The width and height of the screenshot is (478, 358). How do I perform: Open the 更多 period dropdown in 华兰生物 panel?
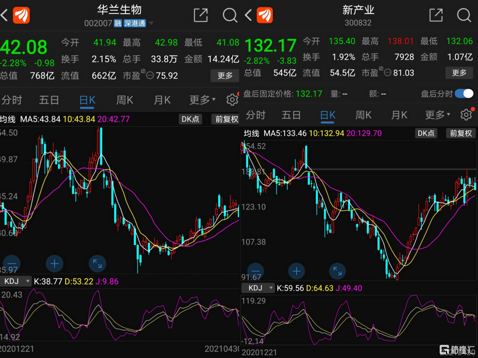[x=202, y=100]
